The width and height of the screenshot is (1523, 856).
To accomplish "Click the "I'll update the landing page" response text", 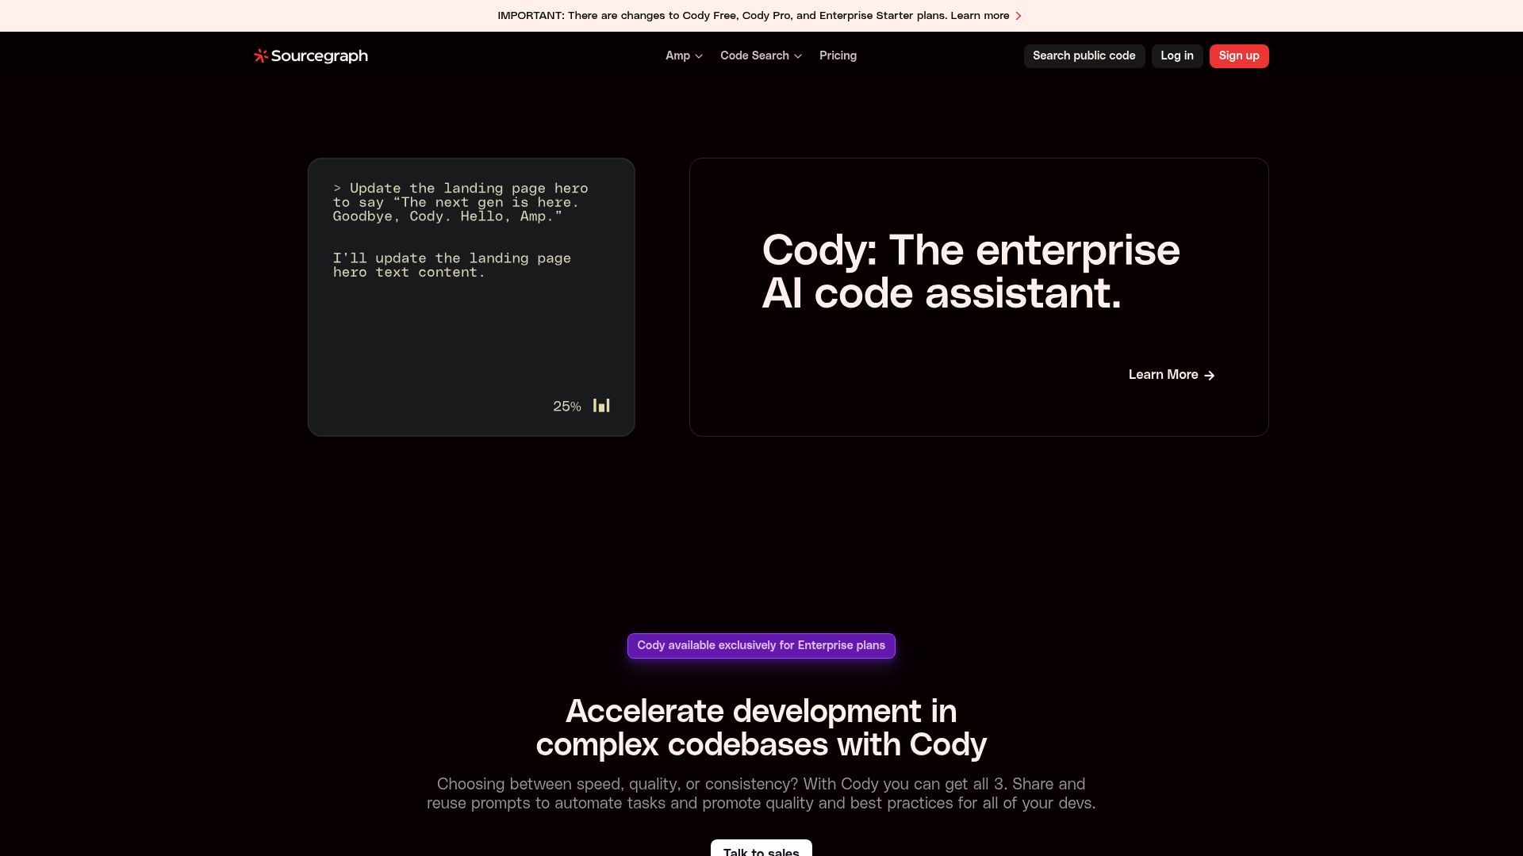I will pos(451,265).
